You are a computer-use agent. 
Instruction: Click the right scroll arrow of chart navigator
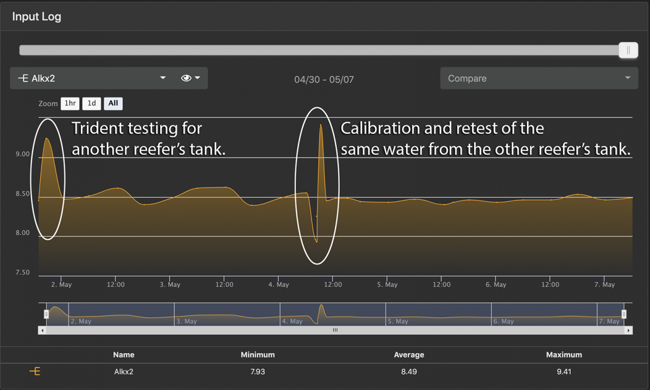point(628,330)
